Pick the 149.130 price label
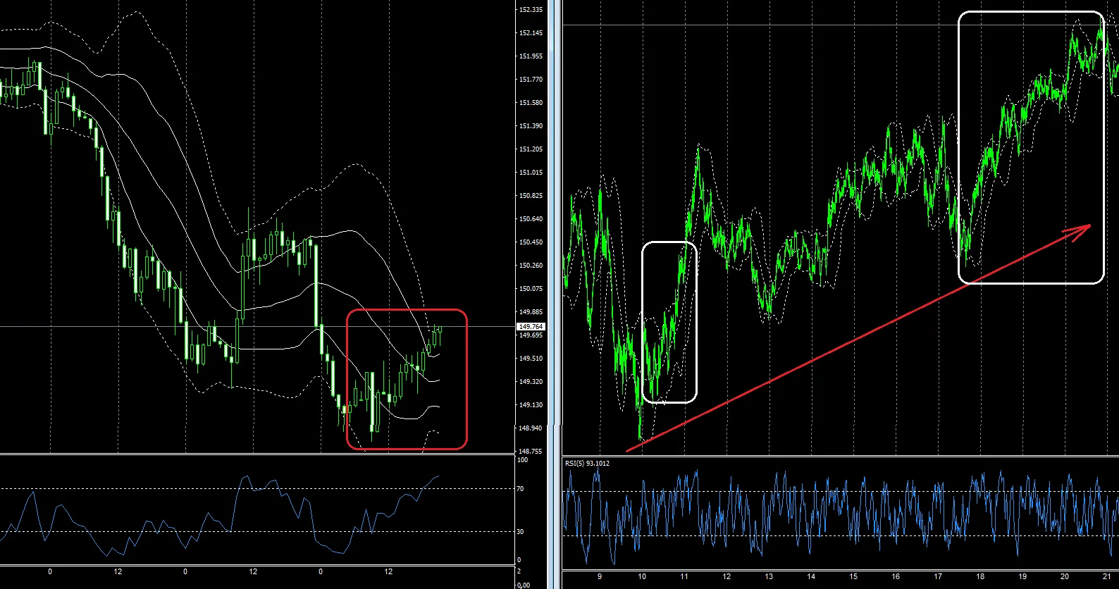This screenshot has width=1119, height=589. click(531, 405)
